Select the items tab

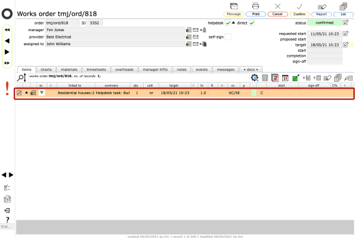coord(26,70)
